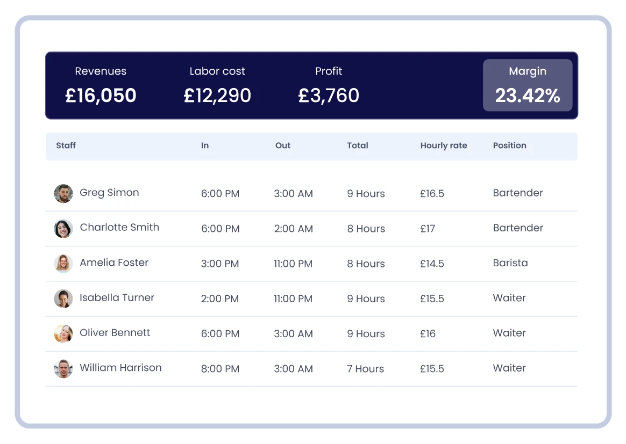Screen dimensions: 626x444
Task: Select Greg Simon's 6:00 PM clock-in time
Action: (x=220, y=193)
